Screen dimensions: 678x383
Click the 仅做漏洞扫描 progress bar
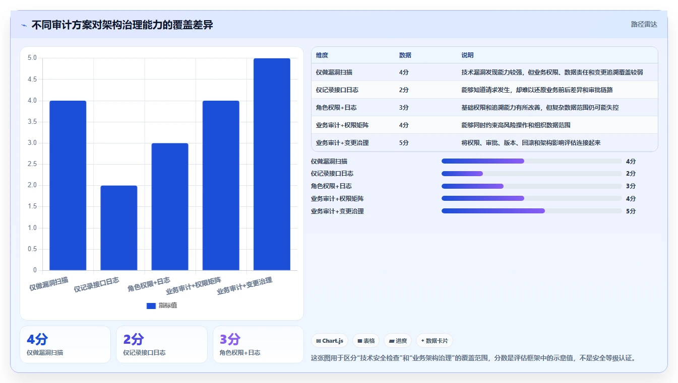(x=531, y=161)
